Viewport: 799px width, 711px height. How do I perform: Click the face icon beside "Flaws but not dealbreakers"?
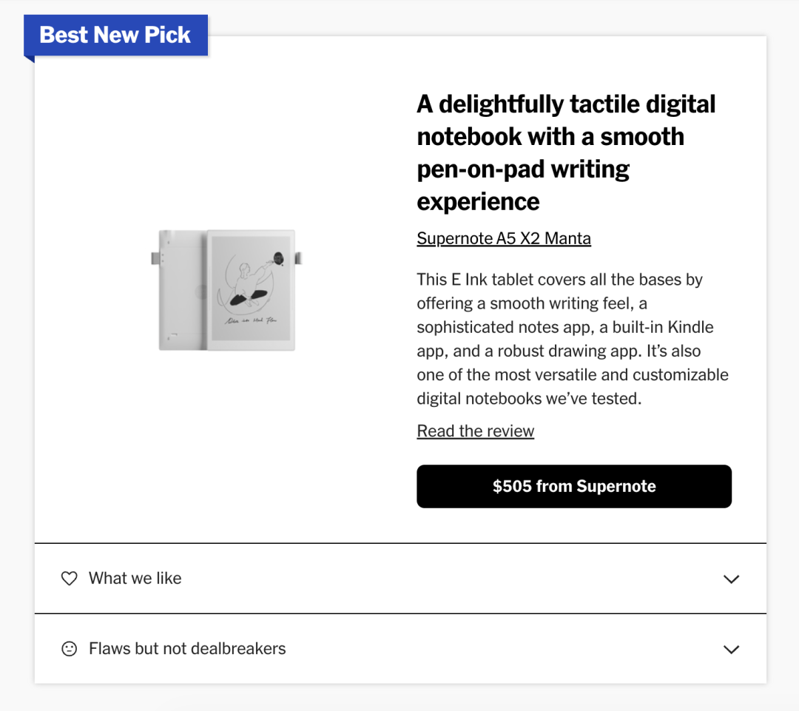pyautogui.click(x=69, y=649)
